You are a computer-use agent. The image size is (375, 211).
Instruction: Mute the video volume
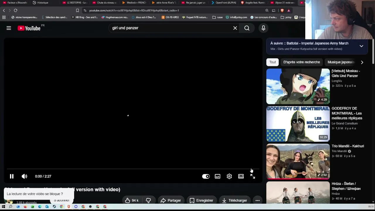click(x=24, y=176)
